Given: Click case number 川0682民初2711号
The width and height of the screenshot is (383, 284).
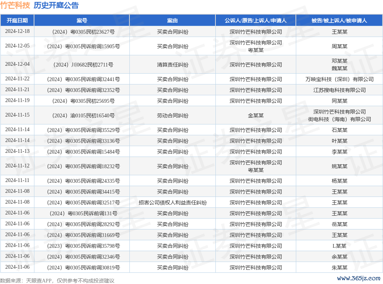Looking at the screenshot, I should tap(83, 65).
